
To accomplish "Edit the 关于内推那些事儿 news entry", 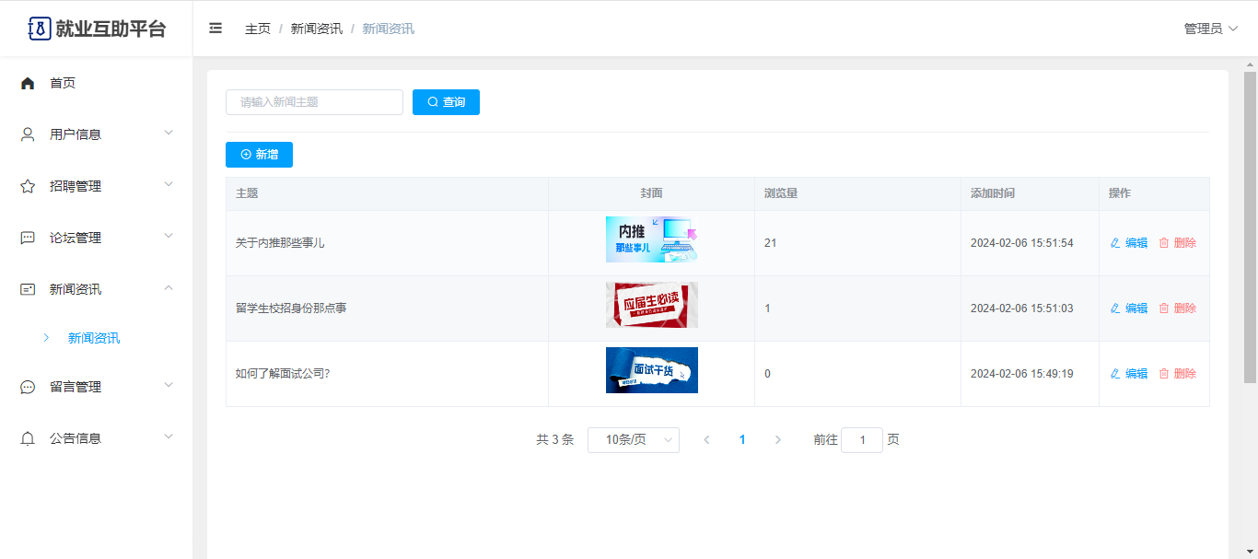I will [1129, 243].
